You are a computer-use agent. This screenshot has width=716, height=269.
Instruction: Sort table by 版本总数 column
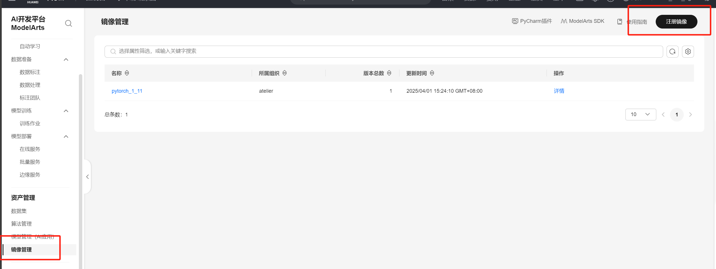click(389, 73)
